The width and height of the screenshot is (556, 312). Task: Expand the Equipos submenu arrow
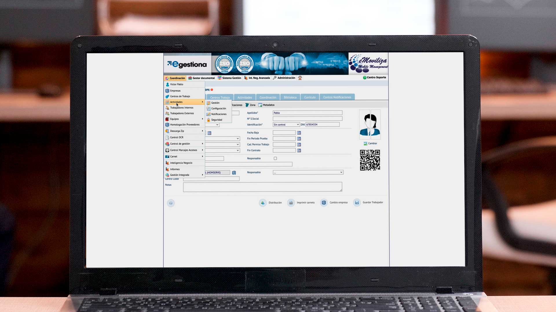202,119
